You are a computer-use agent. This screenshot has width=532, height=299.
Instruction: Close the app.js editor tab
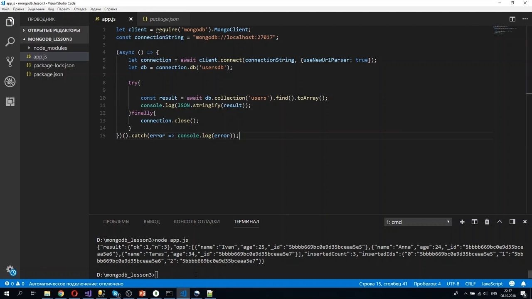[131, 19]
